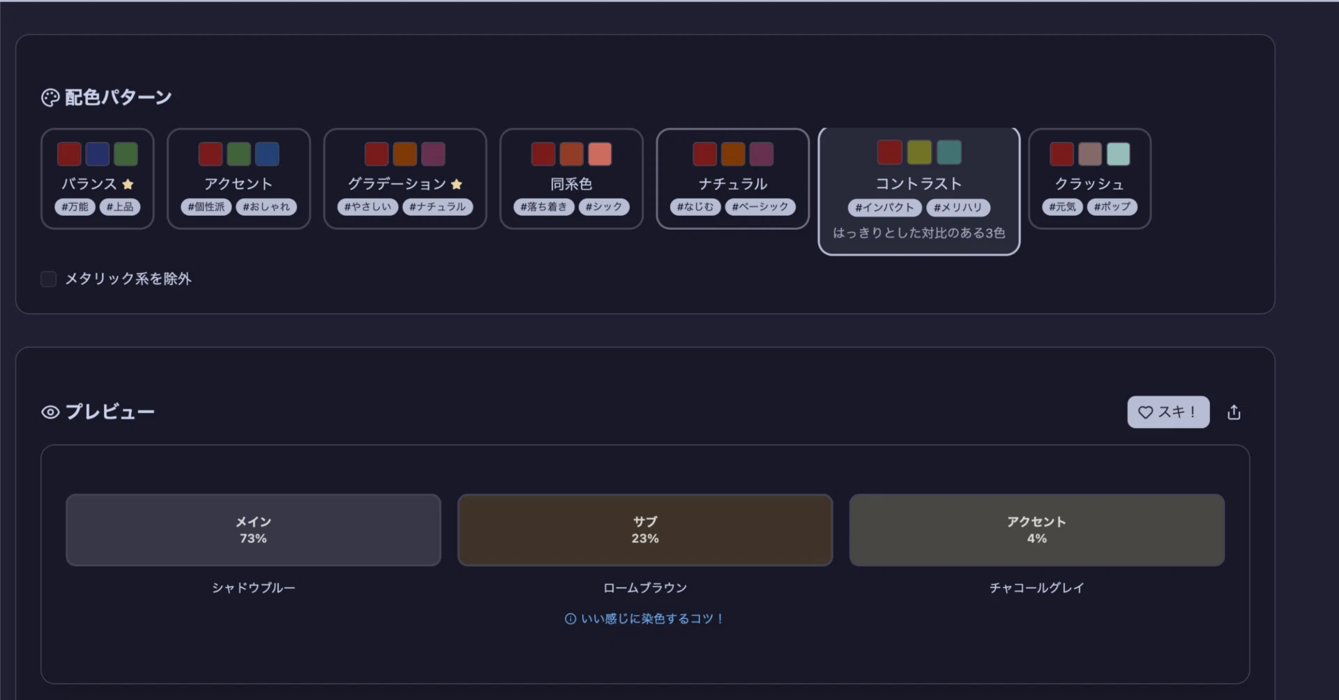Select the ナチュラル pattern card
Viewport: 1339px width, 700px height.
pos(733,178)
